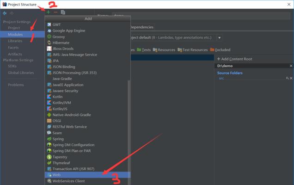The height and width of the screenshot is (185, 294).
Task: Select OSGi from the list
Action: coord(86,121)
